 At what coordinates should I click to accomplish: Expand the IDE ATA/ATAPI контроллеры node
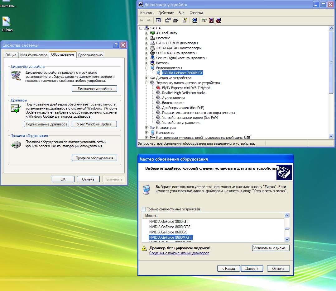146,48
